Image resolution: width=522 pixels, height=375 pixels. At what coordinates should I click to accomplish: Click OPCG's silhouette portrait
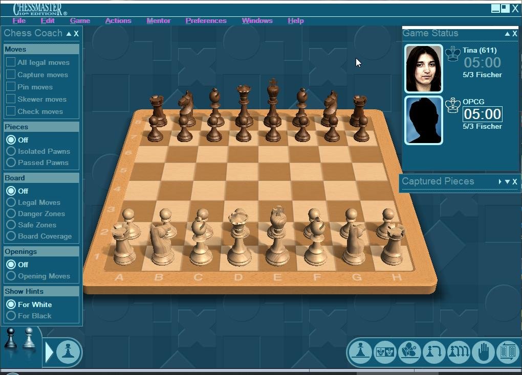click(423, 121)
